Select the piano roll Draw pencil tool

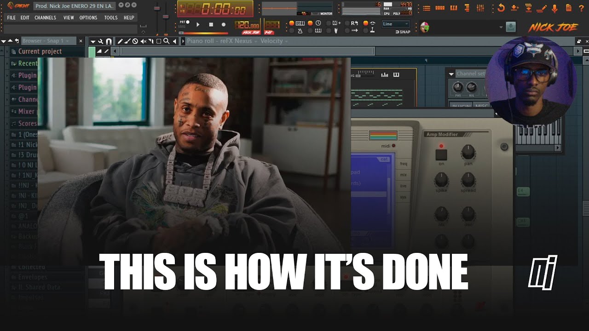tap(120, 41)
